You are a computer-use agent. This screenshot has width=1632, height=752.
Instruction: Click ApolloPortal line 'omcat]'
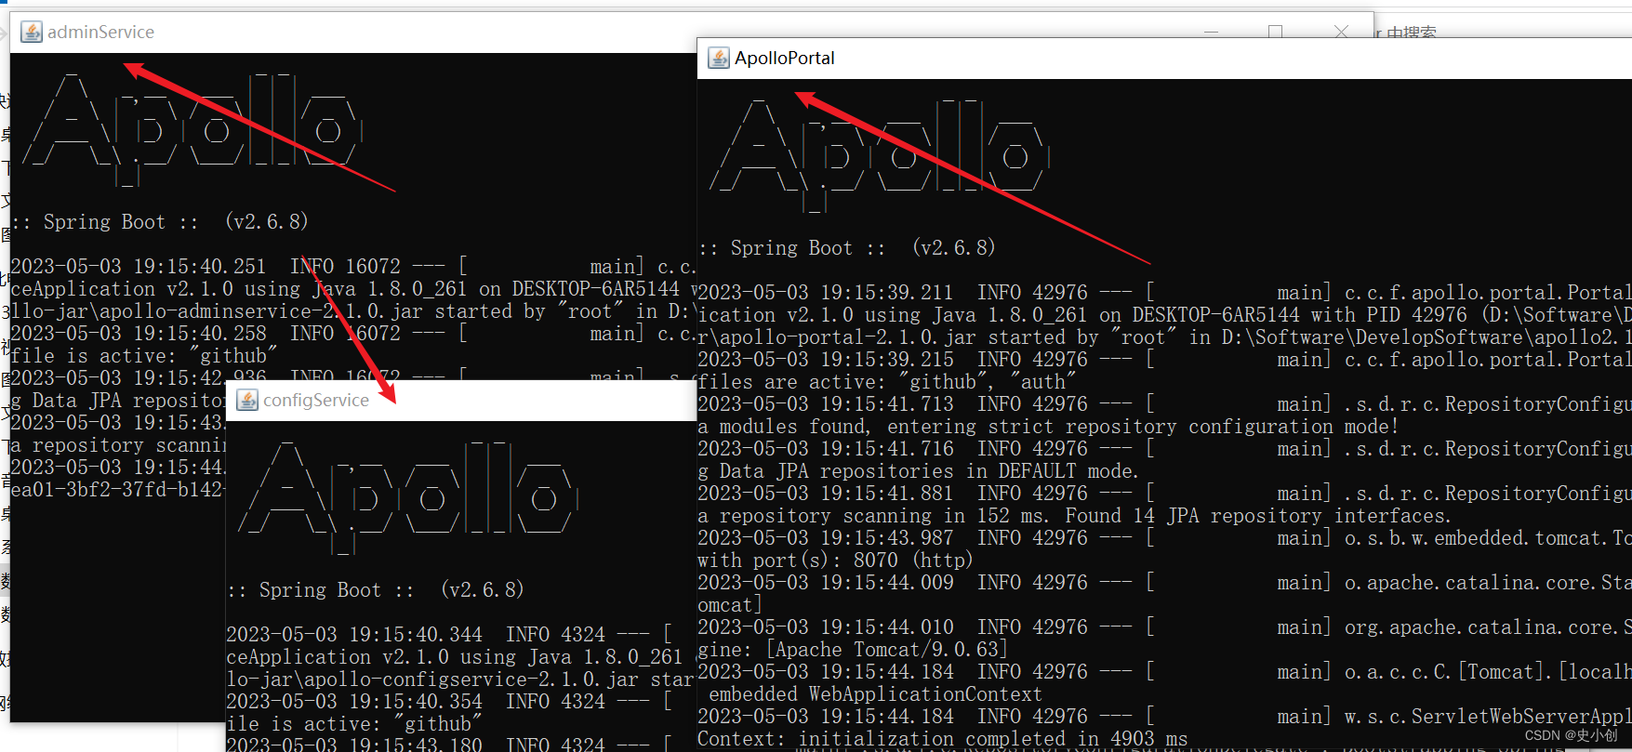coord(730,605)
